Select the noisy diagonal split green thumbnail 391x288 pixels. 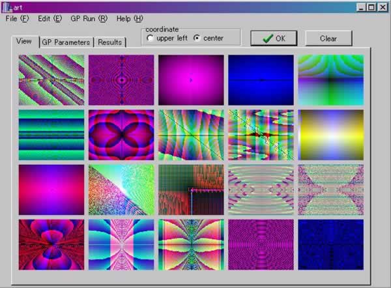(121, 190)
